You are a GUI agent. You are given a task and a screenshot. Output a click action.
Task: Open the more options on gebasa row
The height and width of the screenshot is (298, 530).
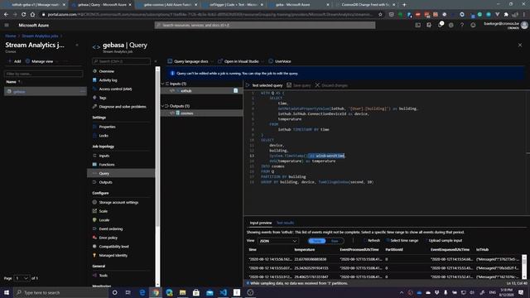[82, 92]
